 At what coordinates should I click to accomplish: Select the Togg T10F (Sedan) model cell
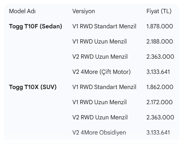[36, 26]
